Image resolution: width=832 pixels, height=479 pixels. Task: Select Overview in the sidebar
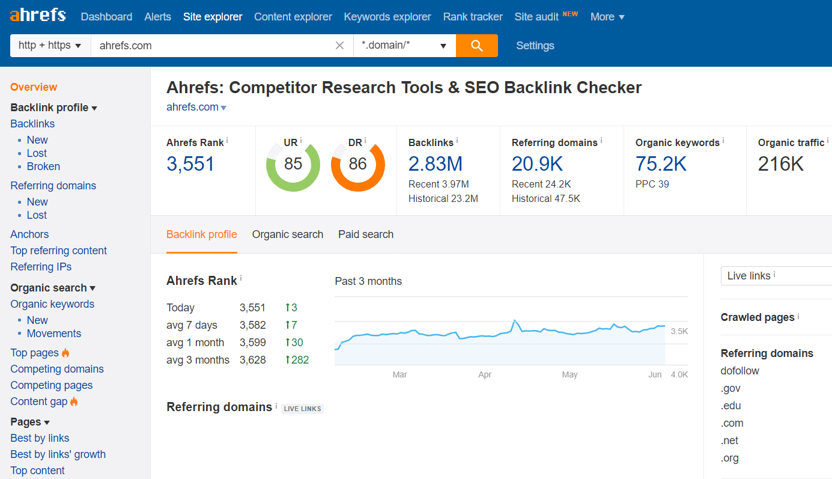coord(34,87)
